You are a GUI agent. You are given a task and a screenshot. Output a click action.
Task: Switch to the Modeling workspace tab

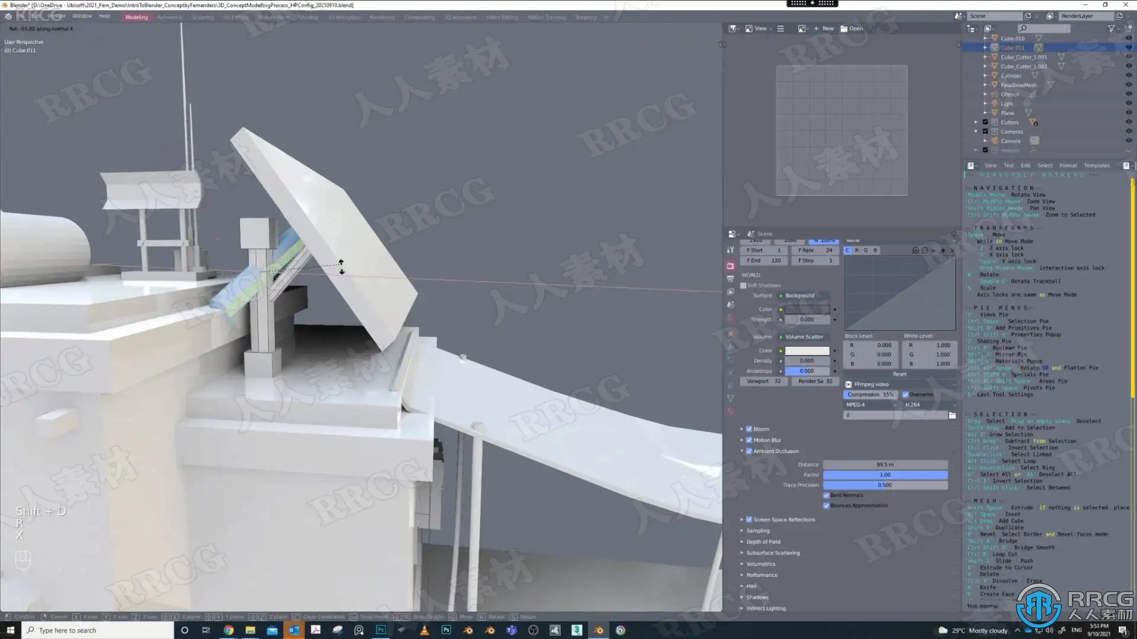136,17
